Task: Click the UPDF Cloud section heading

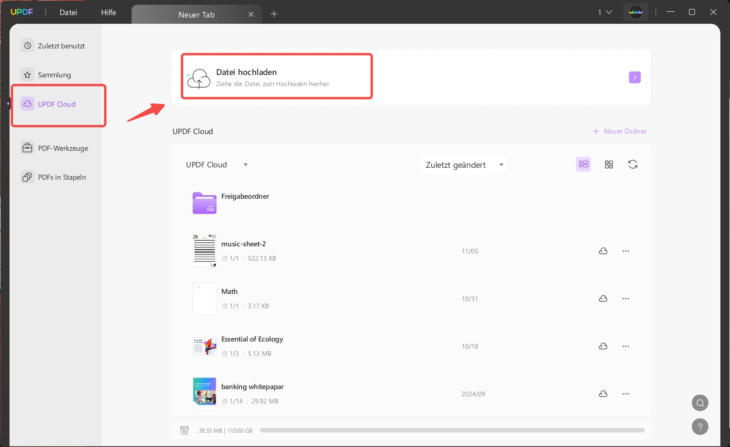Action: coord(193,131)
